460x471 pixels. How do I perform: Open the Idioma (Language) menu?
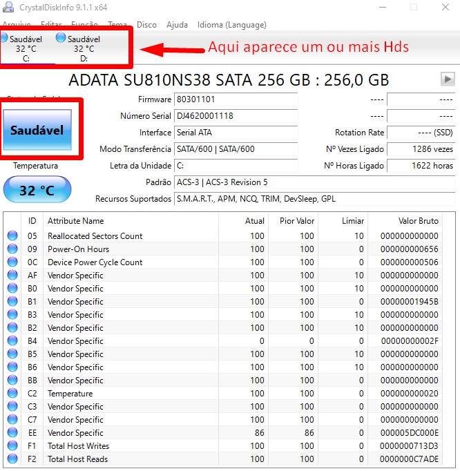231,25
